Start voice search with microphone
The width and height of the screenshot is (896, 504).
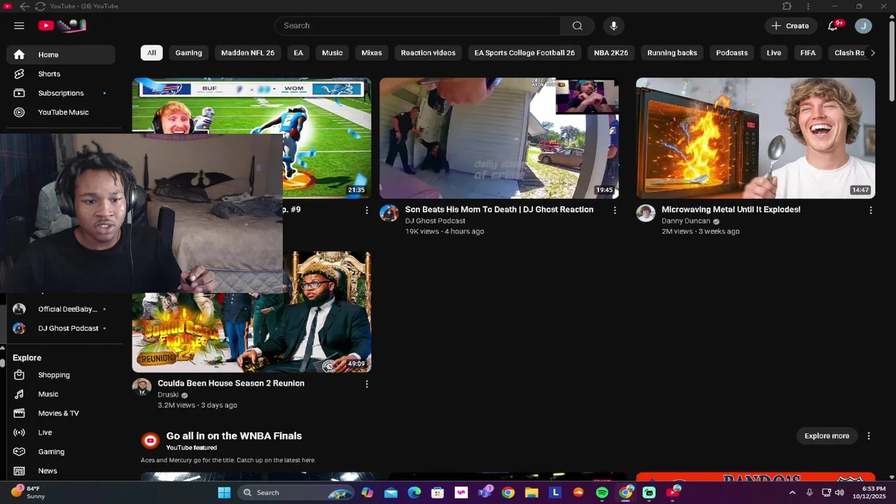[x=613, y=26]
